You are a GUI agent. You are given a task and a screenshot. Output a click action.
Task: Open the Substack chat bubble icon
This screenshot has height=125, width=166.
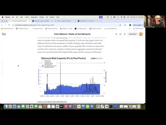[120, 34]
